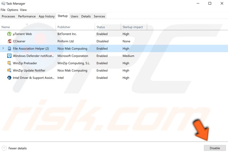
Task: Switch to the Details tab
Action: pos(86,16)
